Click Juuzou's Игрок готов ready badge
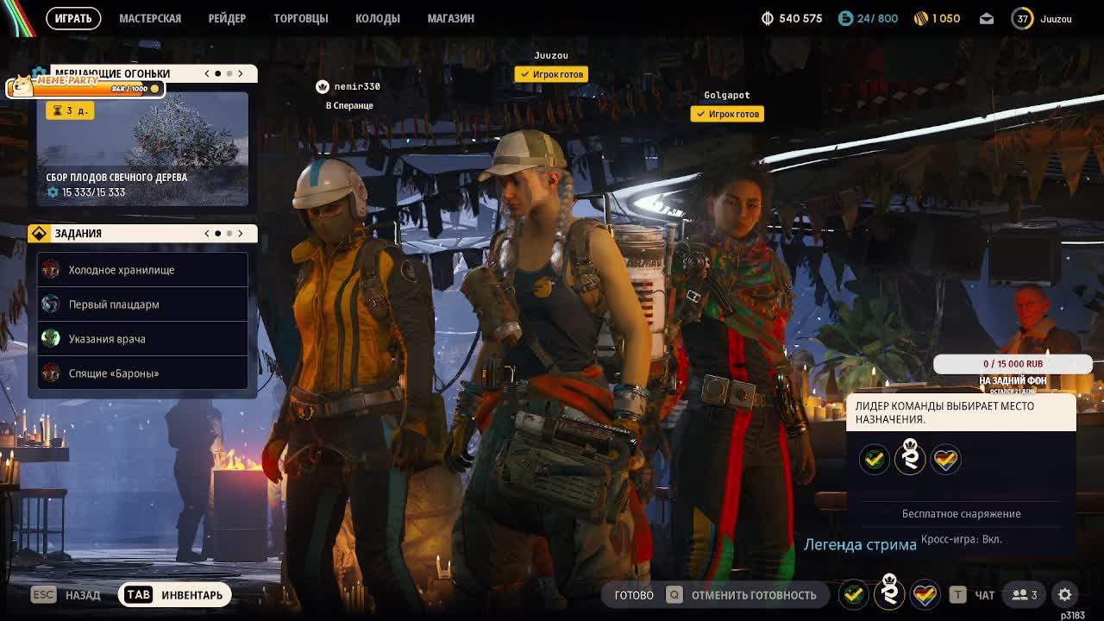 [x=551, y=74]
